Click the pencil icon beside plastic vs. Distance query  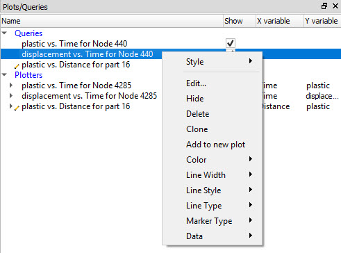tap(17, 67)
